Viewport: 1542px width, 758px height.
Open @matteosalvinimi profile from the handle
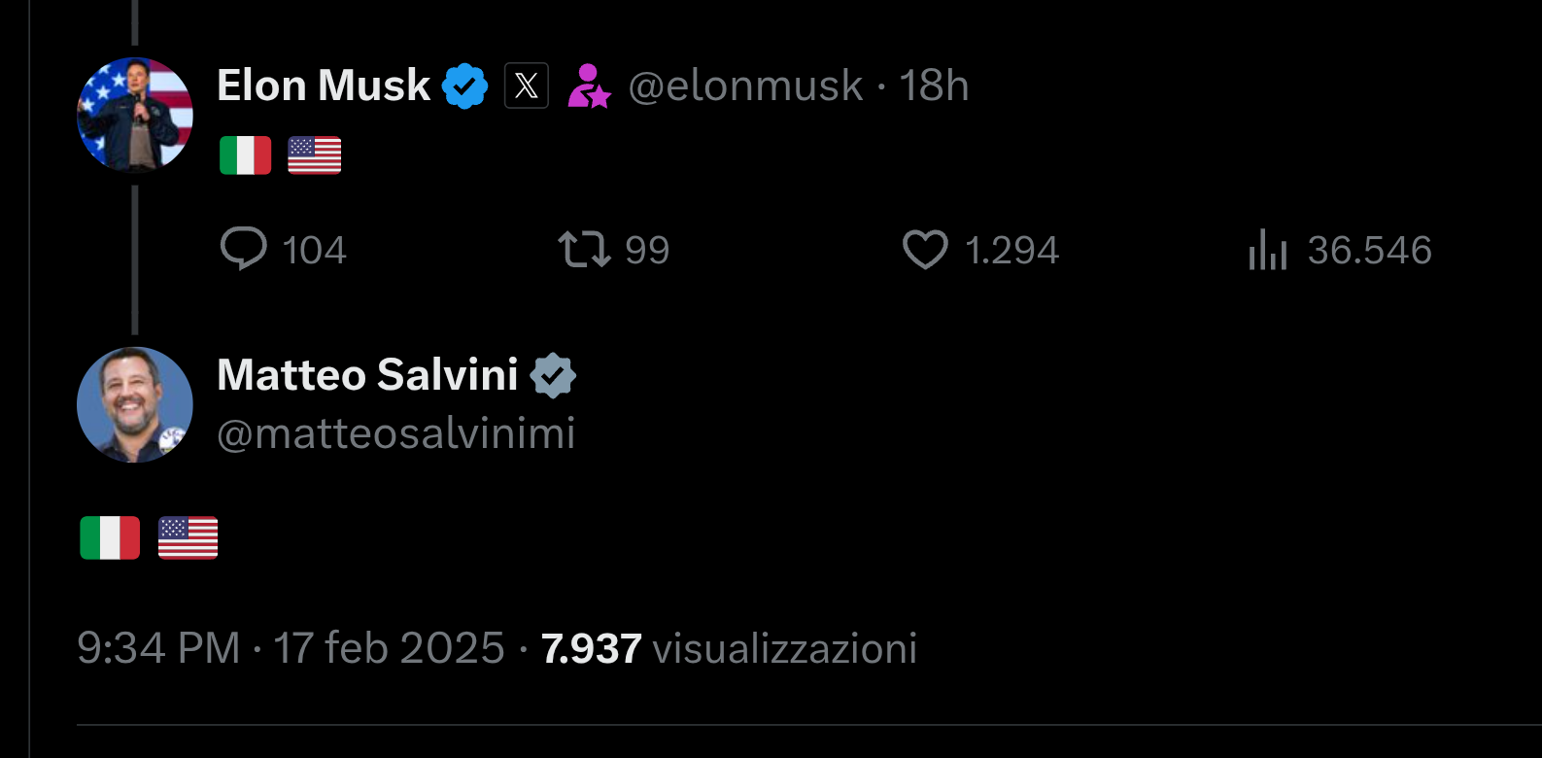396,434
